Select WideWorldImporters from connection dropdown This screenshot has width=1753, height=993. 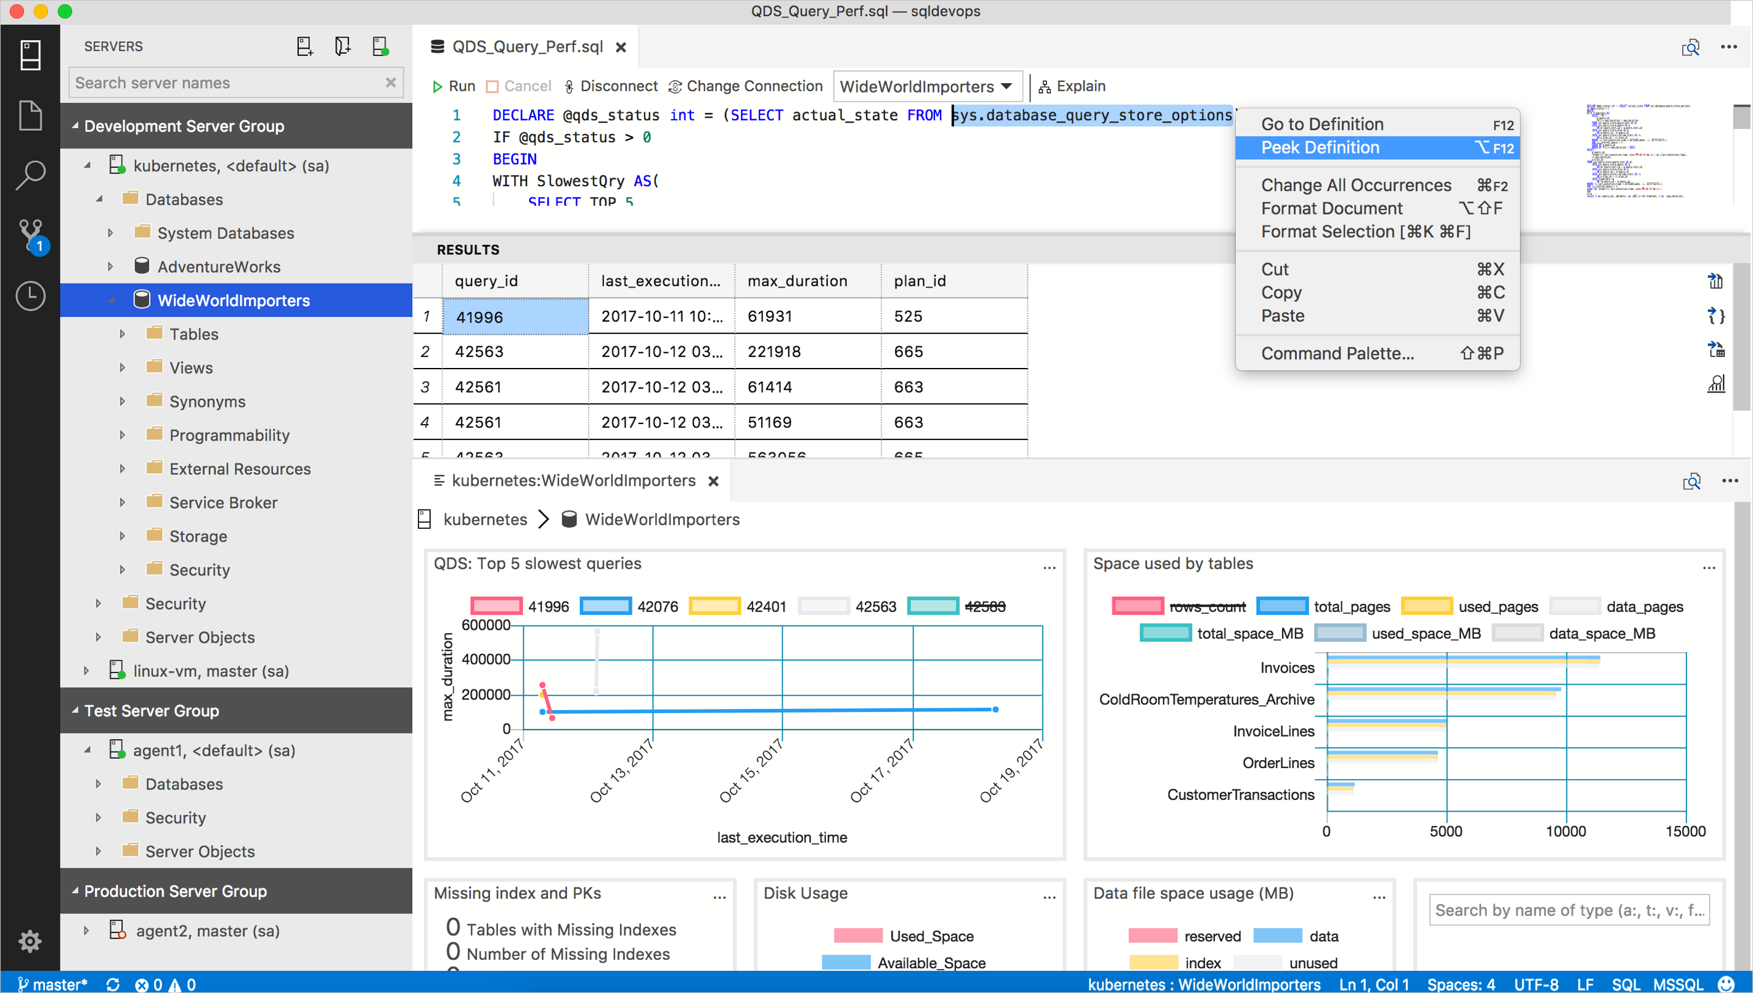(926, 86)
